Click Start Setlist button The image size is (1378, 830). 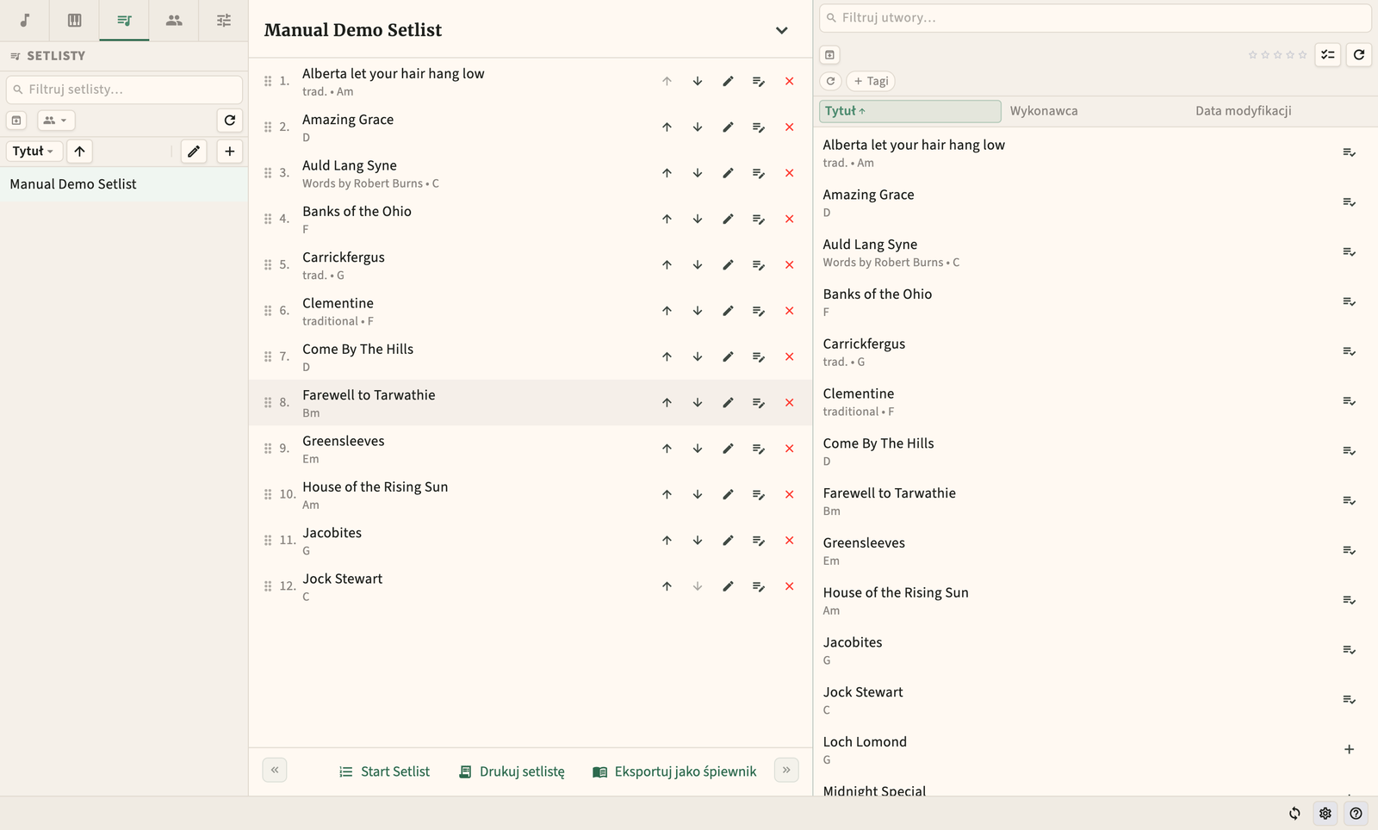point(384,771)
